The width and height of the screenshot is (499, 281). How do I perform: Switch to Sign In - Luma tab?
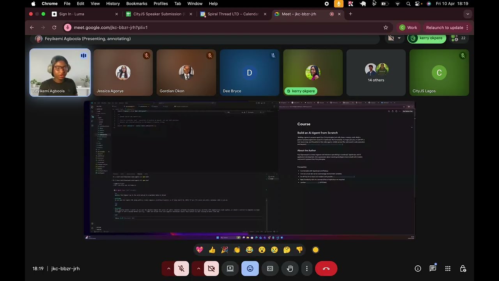[85, 14]
